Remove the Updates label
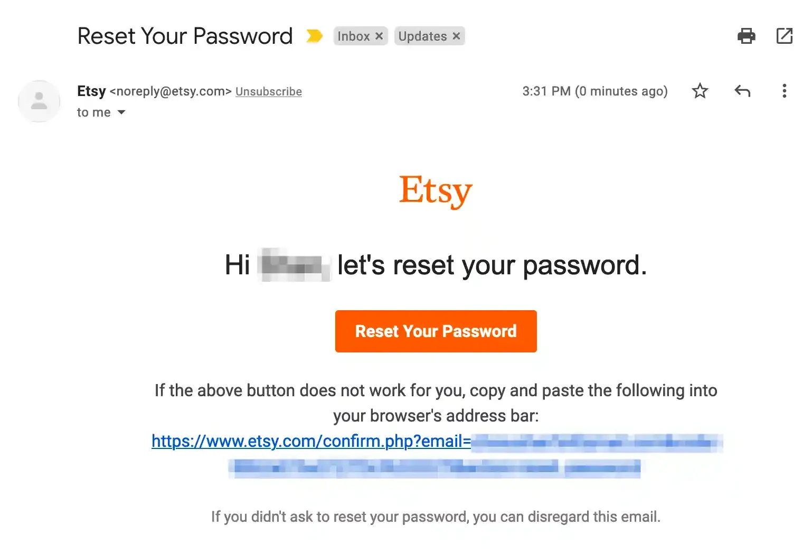Image resolution: width=812 pixels, height=555 pixels. [457, 36]
